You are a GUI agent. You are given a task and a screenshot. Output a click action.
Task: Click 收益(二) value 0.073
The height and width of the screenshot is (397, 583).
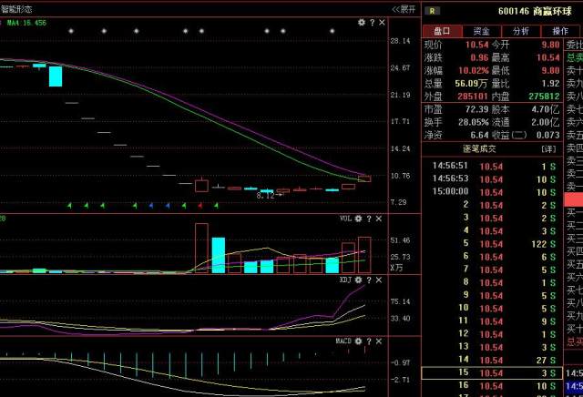point(547,135)
